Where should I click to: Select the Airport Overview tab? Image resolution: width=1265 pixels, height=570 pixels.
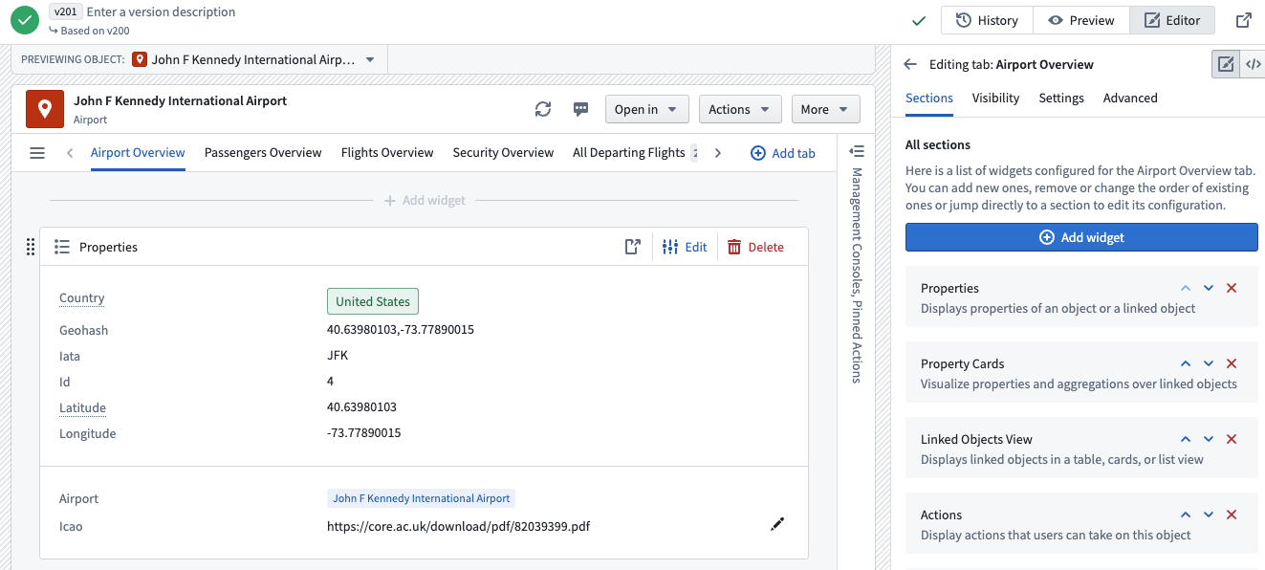coord(138,153)
